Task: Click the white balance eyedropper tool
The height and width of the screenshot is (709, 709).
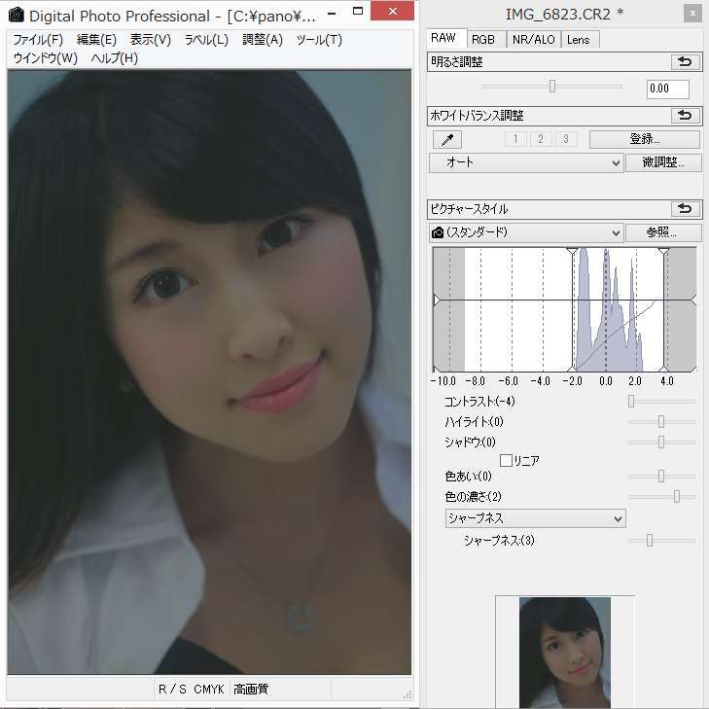Action: [x=446, y=139]
